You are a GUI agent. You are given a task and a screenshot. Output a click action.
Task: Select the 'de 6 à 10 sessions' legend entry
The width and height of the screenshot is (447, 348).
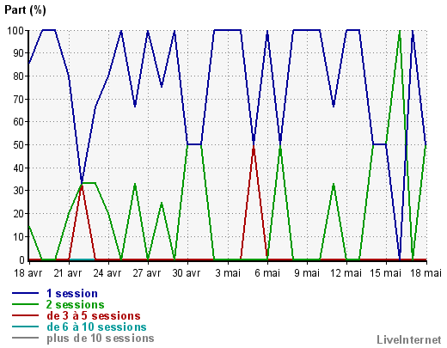[x=96, y=327]
